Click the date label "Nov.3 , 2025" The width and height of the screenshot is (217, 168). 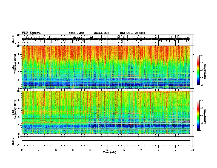click(x=76, y=33)
